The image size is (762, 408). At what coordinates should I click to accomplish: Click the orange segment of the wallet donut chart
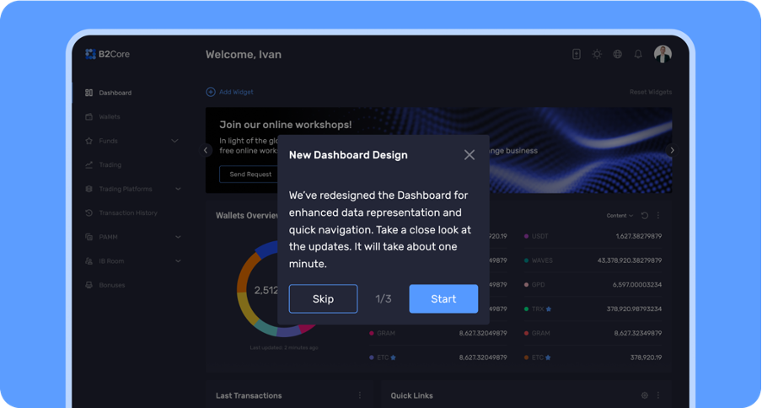tap(244, 272)
